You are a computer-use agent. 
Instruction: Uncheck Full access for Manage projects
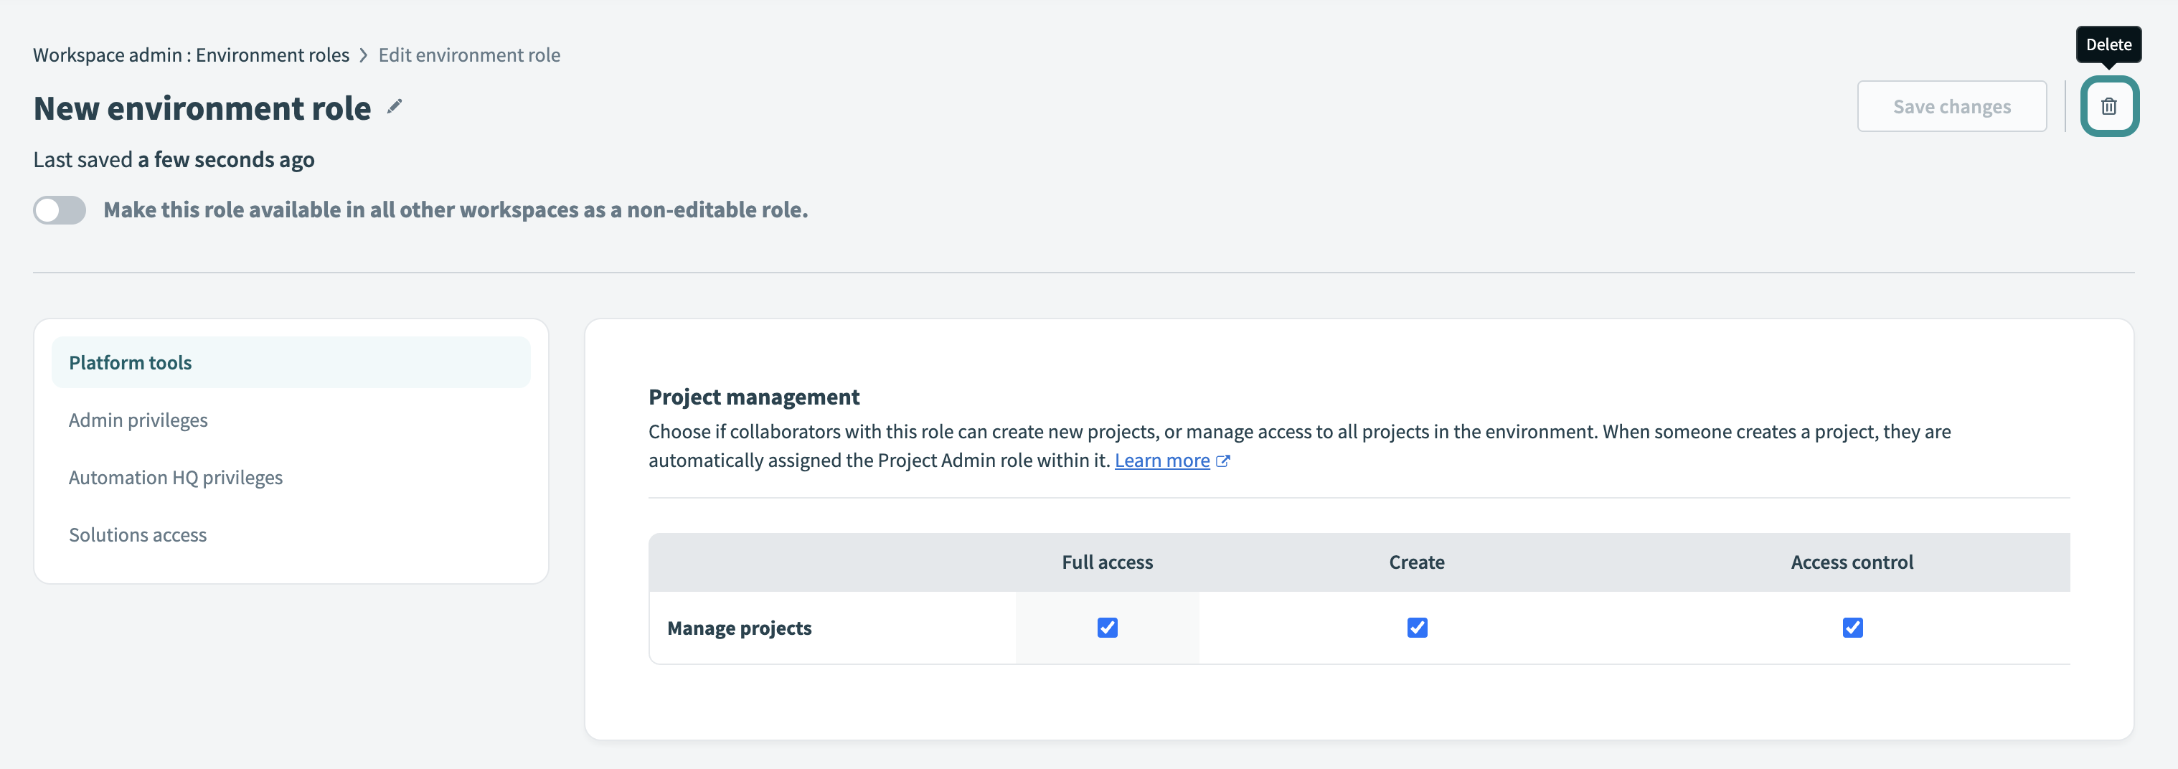[1107, 627]
